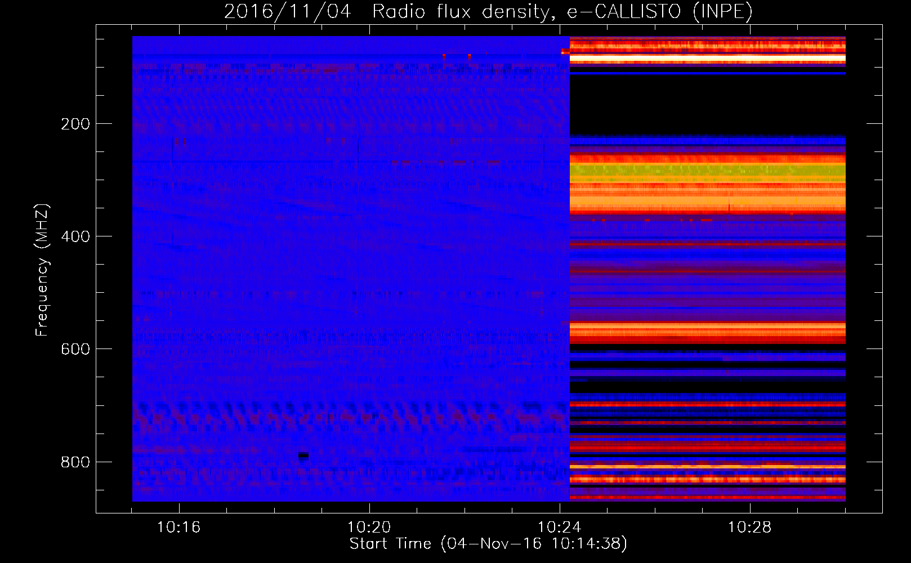Click the 10:24 time tick label
The image size is (911, 563).
click(x=560, y=528)
